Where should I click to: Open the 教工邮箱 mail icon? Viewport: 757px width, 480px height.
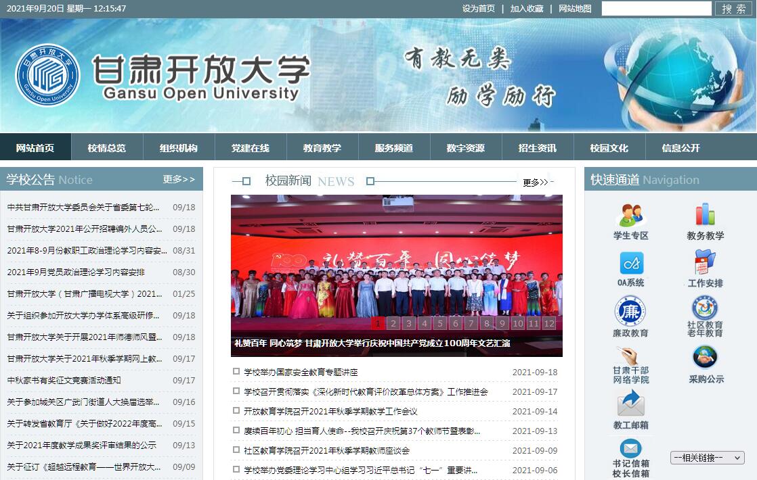tap(630, 404)
